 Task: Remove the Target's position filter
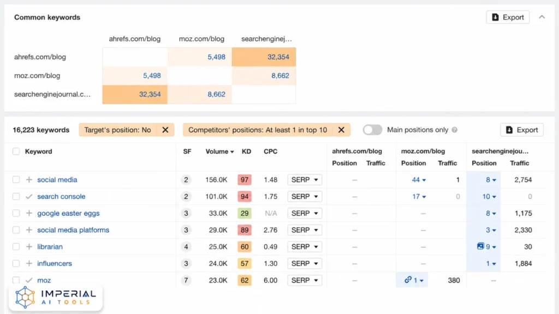(165, 130)
